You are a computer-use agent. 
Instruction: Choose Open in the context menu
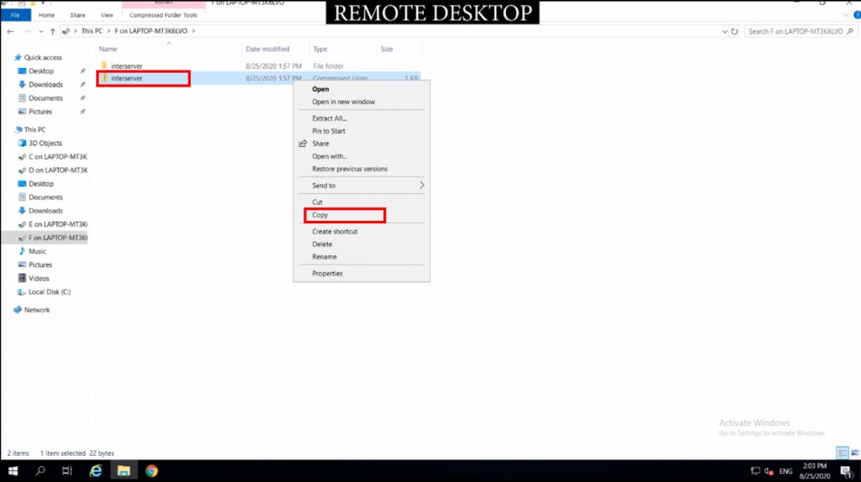[x=320, y=89]
